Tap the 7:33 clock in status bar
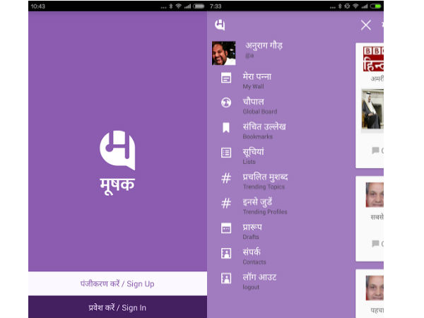424x318 pixels. coord(216,6)
